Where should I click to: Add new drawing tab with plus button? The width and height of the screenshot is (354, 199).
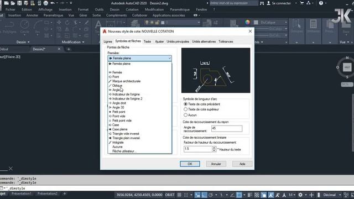coord(69,49)
